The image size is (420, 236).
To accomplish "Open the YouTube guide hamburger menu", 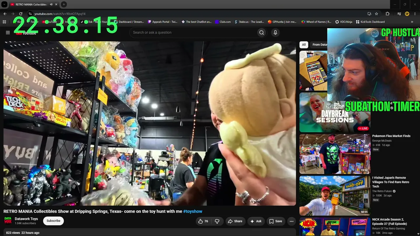I will [8, 32].
